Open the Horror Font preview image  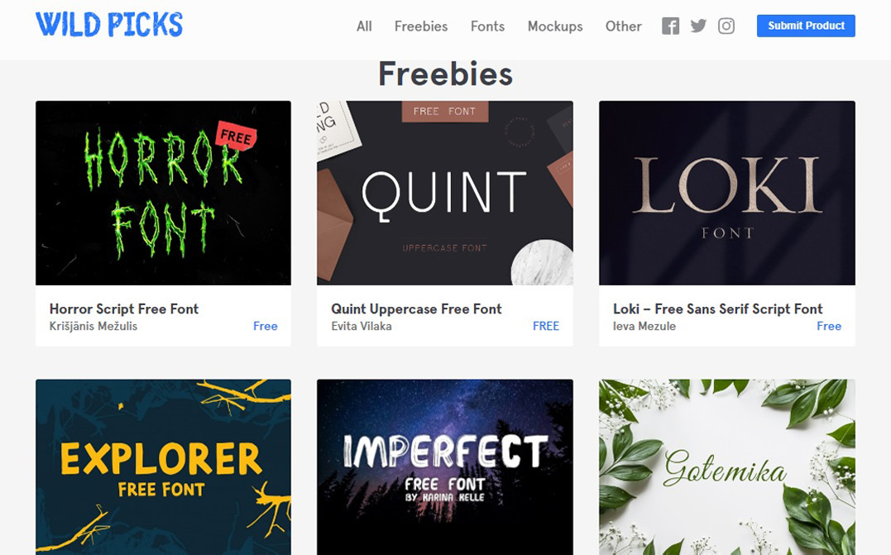[x=163, y=194]
